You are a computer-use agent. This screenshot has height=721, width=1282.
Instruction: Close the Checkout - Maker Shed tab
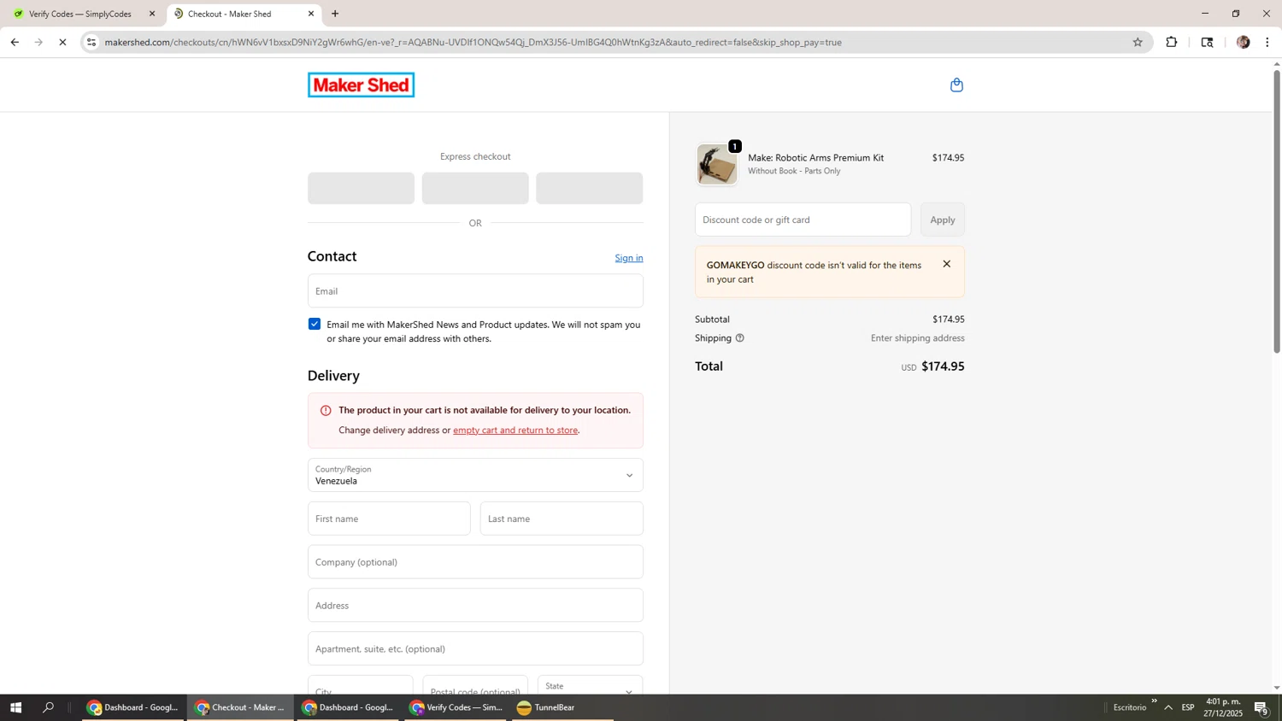point(311,14)
